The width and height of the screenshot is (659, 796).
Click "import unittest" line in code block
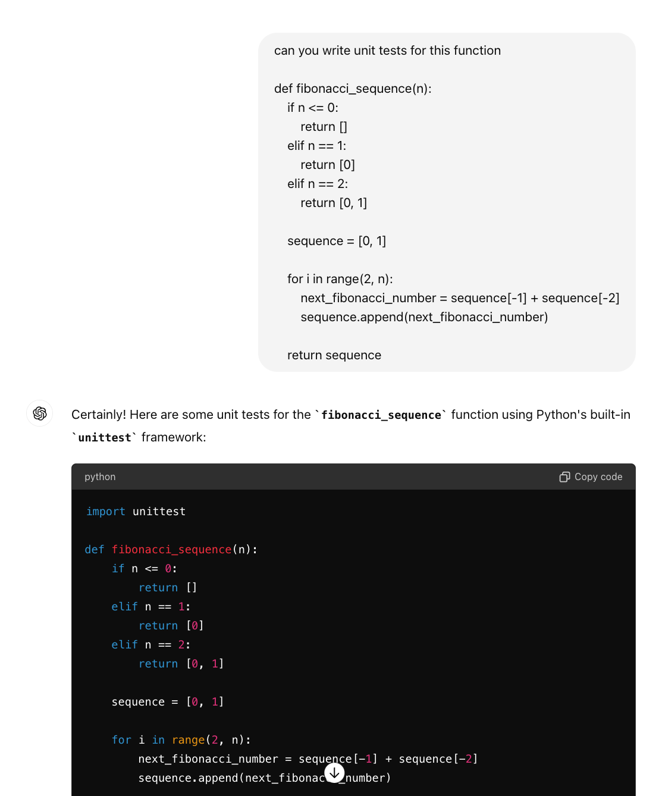pos(136,512)
